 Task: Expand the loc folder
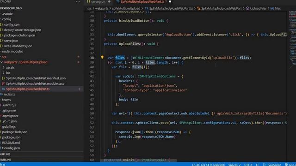pos(8,73)
